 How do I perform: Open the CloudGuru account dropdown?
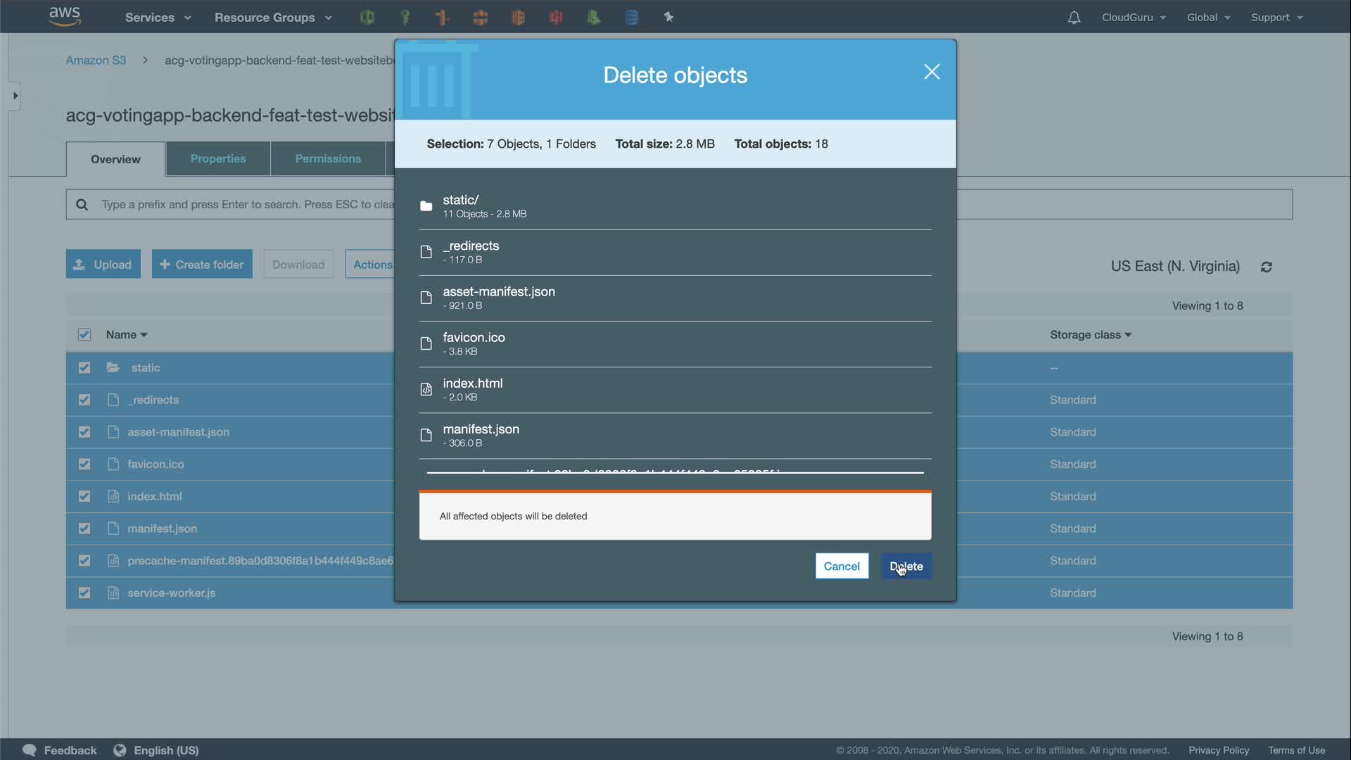(1134, 18)
